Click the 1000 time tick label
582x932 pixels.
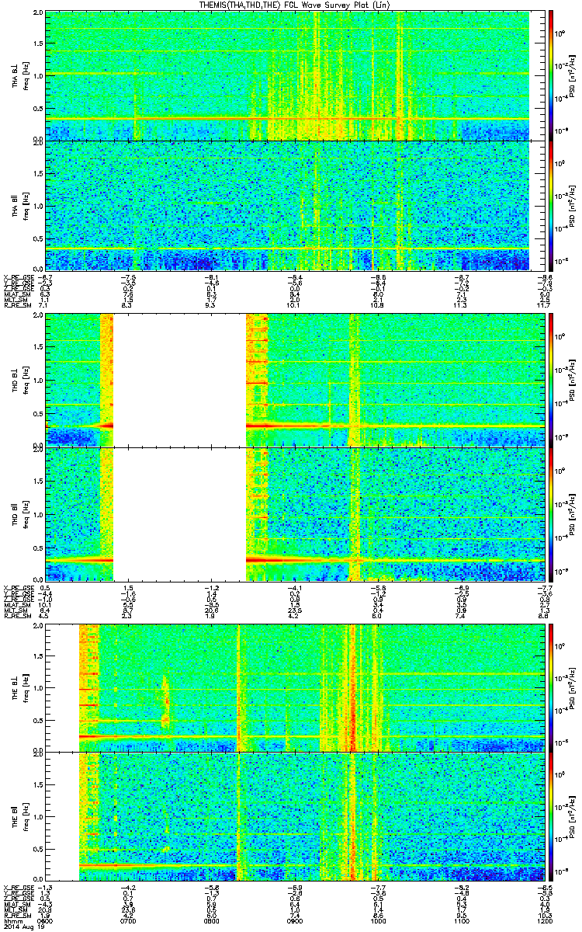pyautogui.click(x=378, y=921)
